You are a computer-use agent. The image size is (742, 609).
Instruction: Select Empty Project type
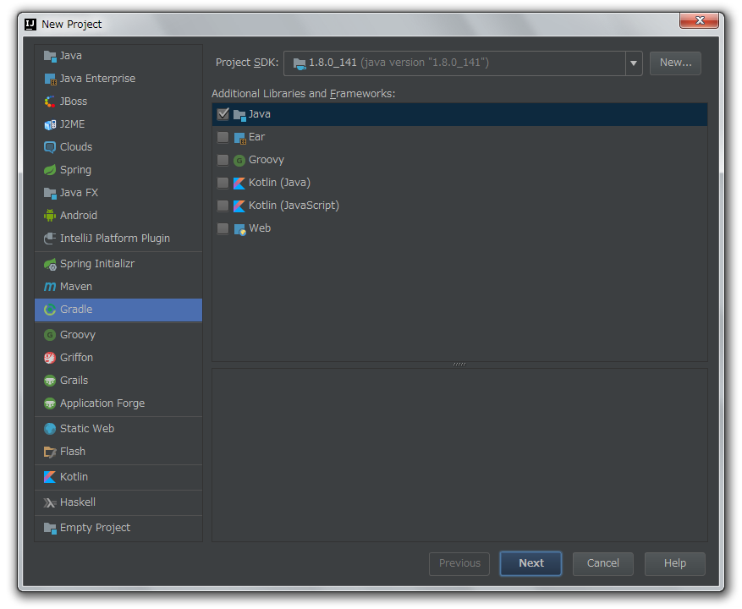pyautogui.click(x=118, y=528)
